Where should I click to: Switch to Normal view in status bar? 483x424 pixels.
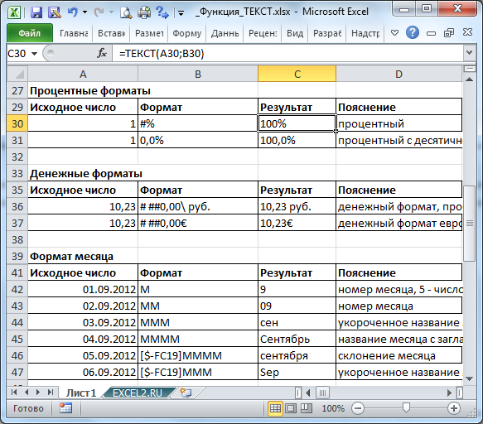point(275,408)
